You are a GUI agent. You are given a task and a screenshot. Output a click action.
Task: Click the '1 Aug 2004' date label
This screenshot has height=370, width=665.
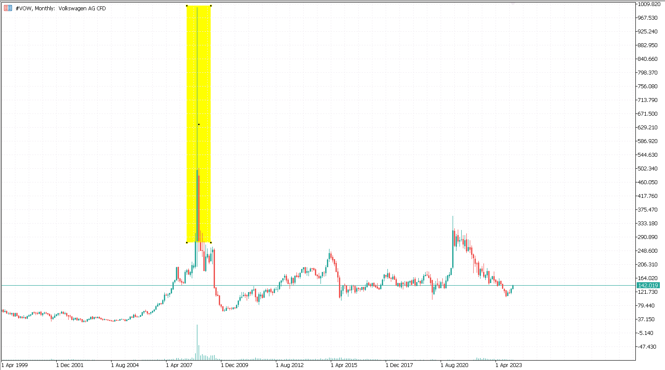[125, 365]
